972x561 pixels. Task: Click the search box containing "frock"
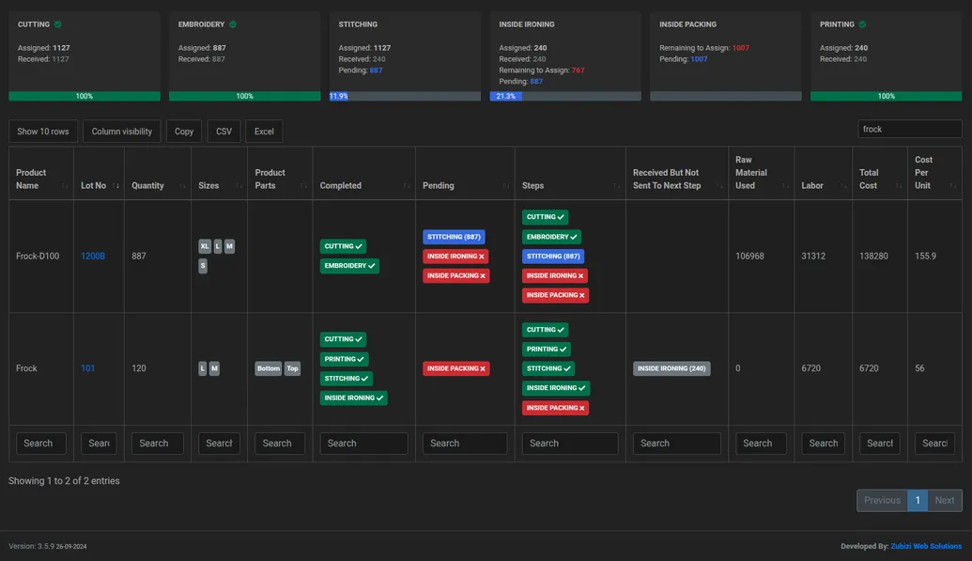coord(909,129)
